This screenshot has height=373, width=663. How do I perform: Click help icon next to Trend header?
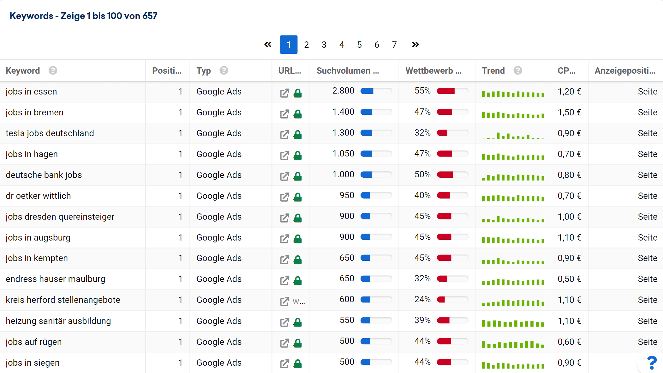[518, 70]
